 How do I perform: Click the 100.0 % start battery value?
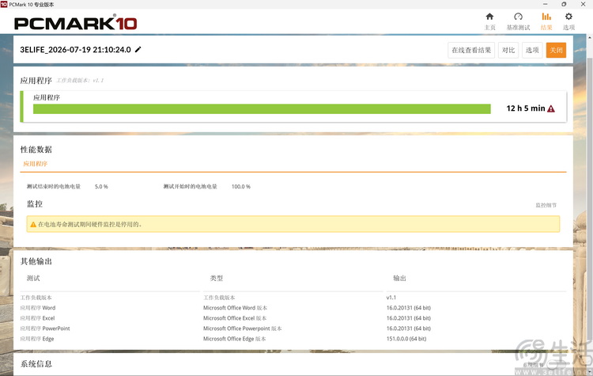pyautogui.click(x=241, y=187)
